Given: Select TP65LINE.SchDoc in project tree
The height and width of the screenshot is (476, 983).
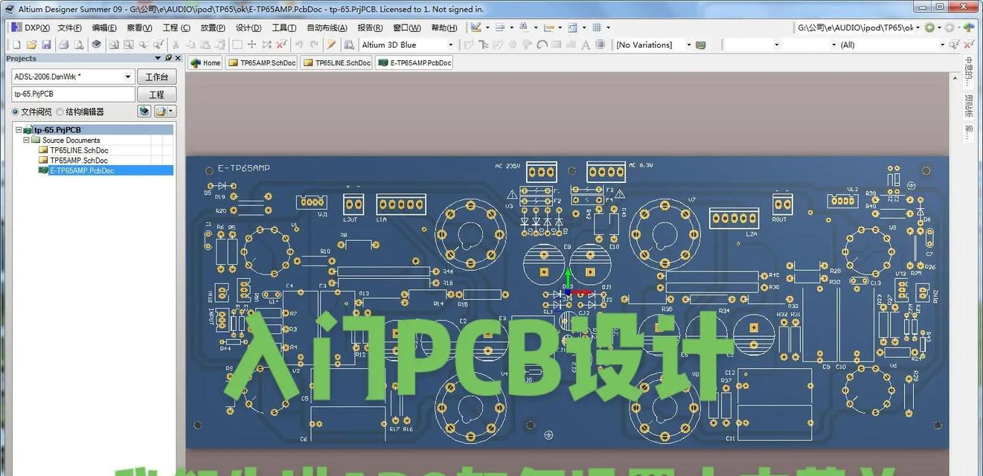Looking at the screenshot, I should click(x=79, y=150).
